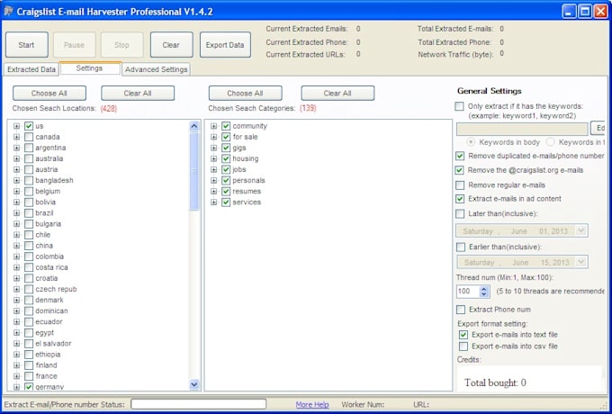Image resolution: width=612 pixels, height=414 pixels.
Task: Enable Only extract if it has keywords
Action: coord(460,106)
